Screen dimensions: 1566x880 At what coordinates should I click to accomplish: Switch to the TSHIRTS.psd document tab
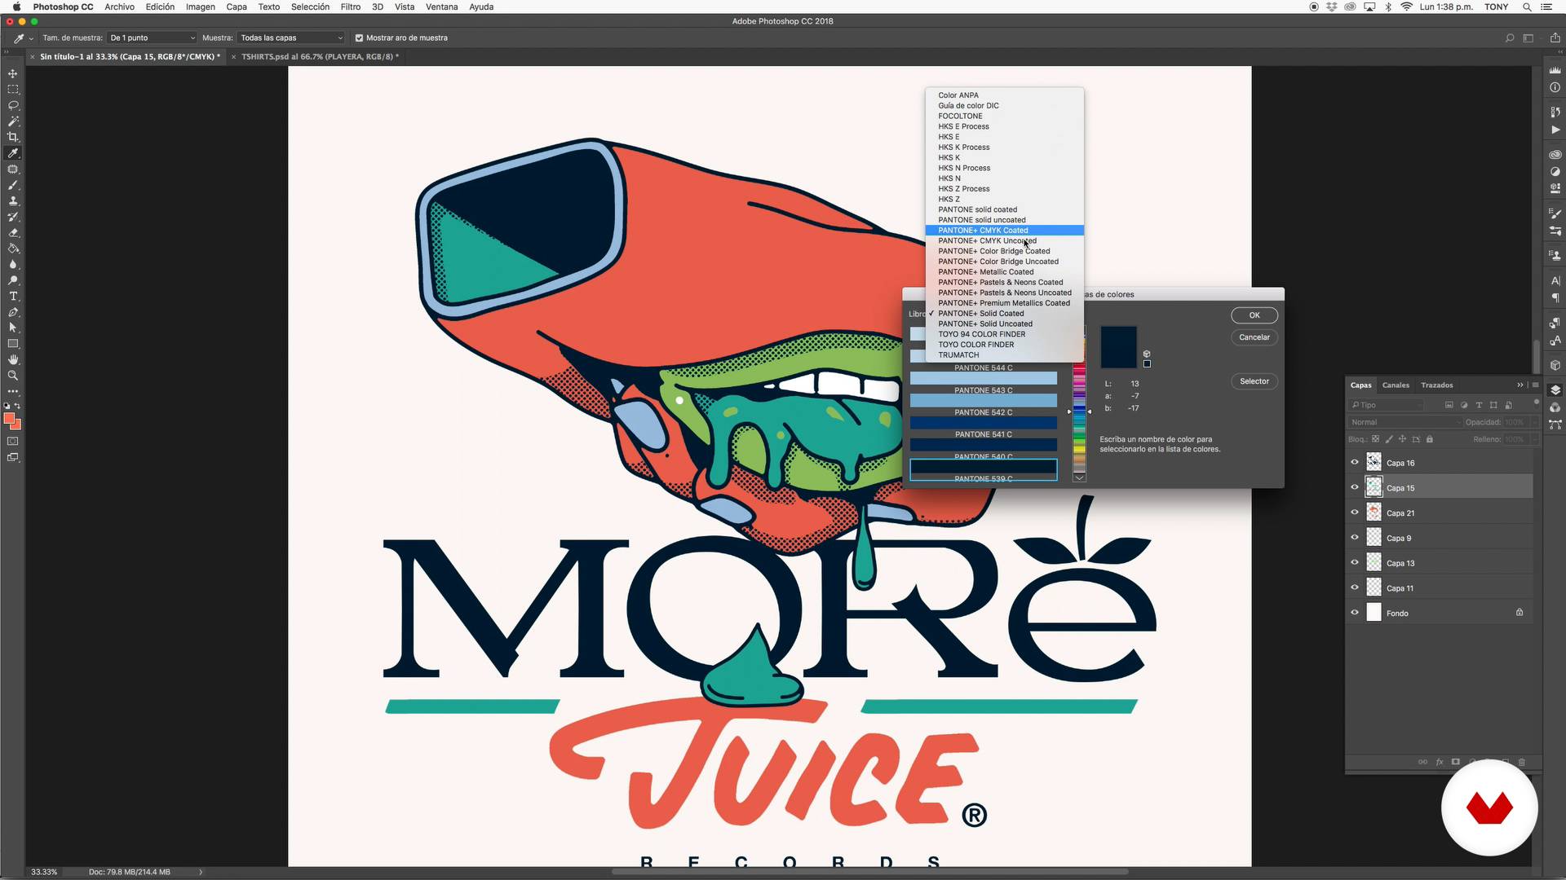pyautogui.click(x=320, y=57)
